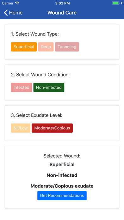Tap the Carrier text in status bar
Screen dimensions: 124x220
click(8, 3)
